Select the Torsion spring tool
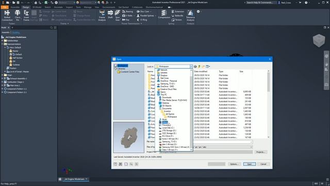The height and width of the screenshot is (186, 330). [x=176, y=20]
